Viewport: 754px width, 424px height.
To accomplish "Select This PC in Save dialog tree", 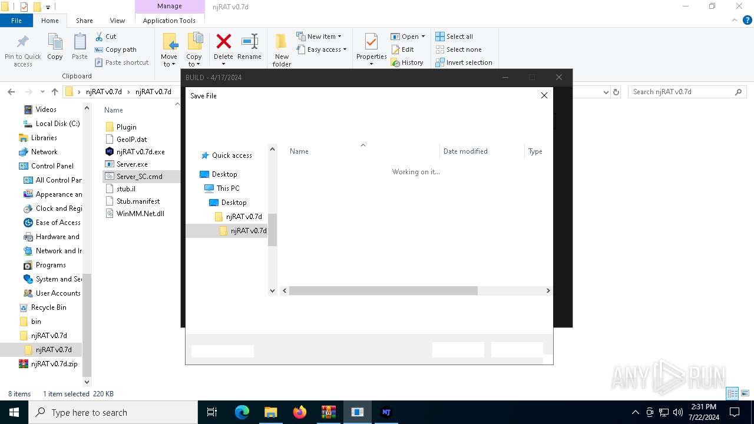I will [227, 188].
